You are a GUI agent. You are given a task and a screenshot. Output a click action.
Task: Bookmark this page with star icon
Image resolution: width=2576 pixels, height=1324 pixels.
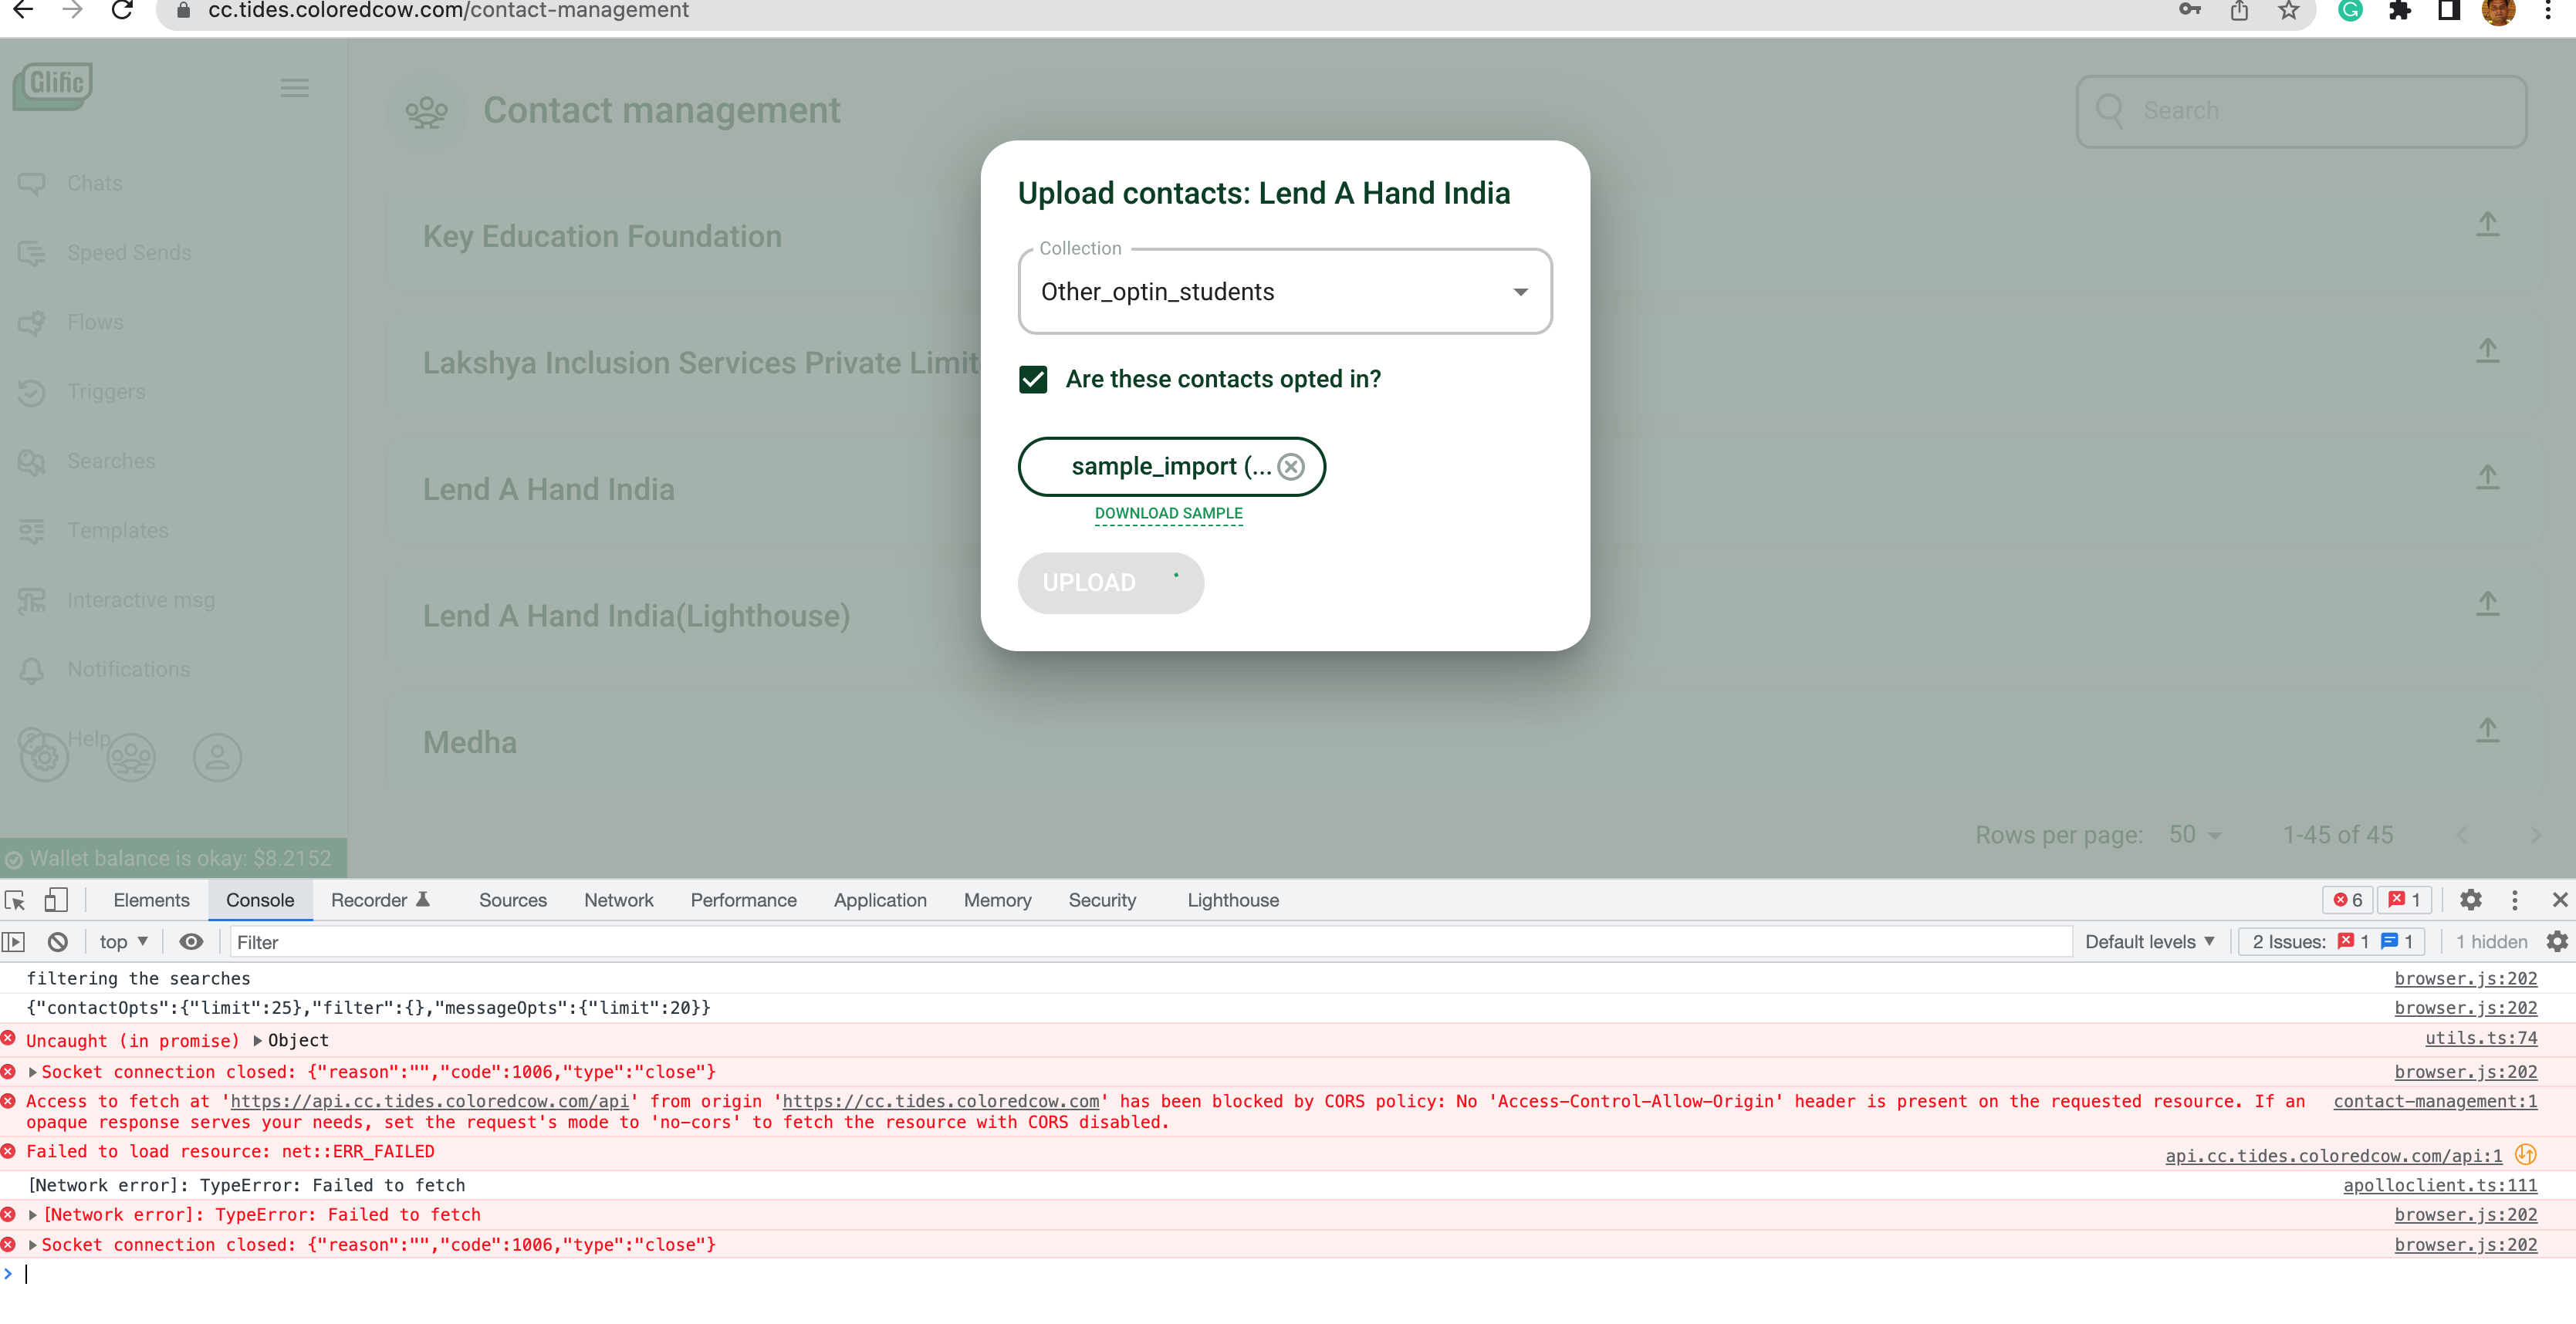2288,11
